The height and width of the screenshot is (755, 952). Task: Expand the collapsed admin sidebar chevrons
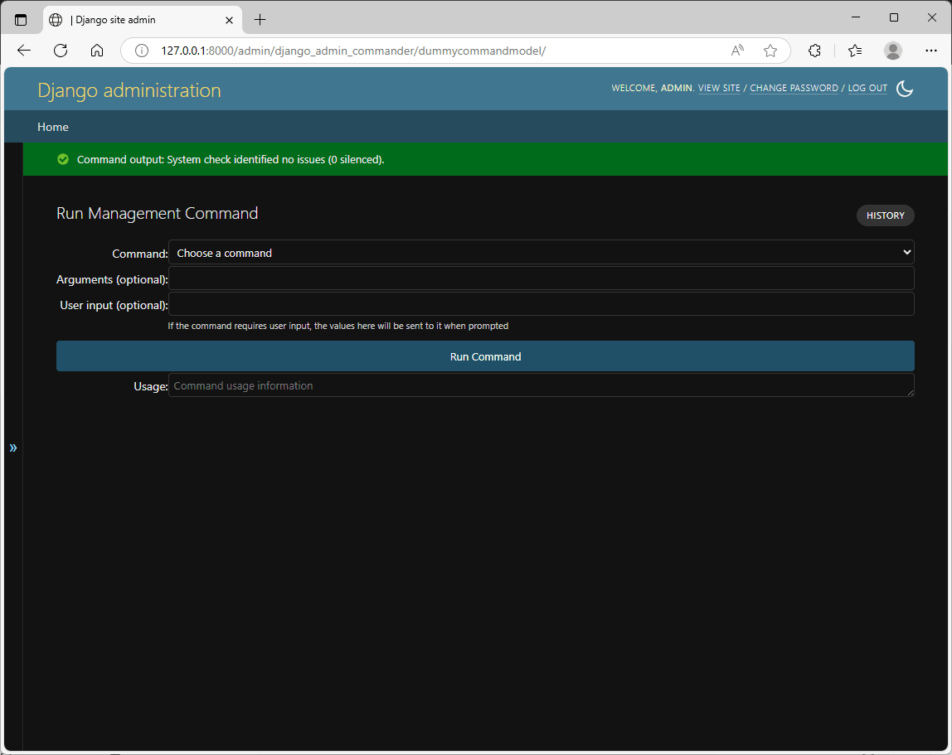tap(12, 448)
